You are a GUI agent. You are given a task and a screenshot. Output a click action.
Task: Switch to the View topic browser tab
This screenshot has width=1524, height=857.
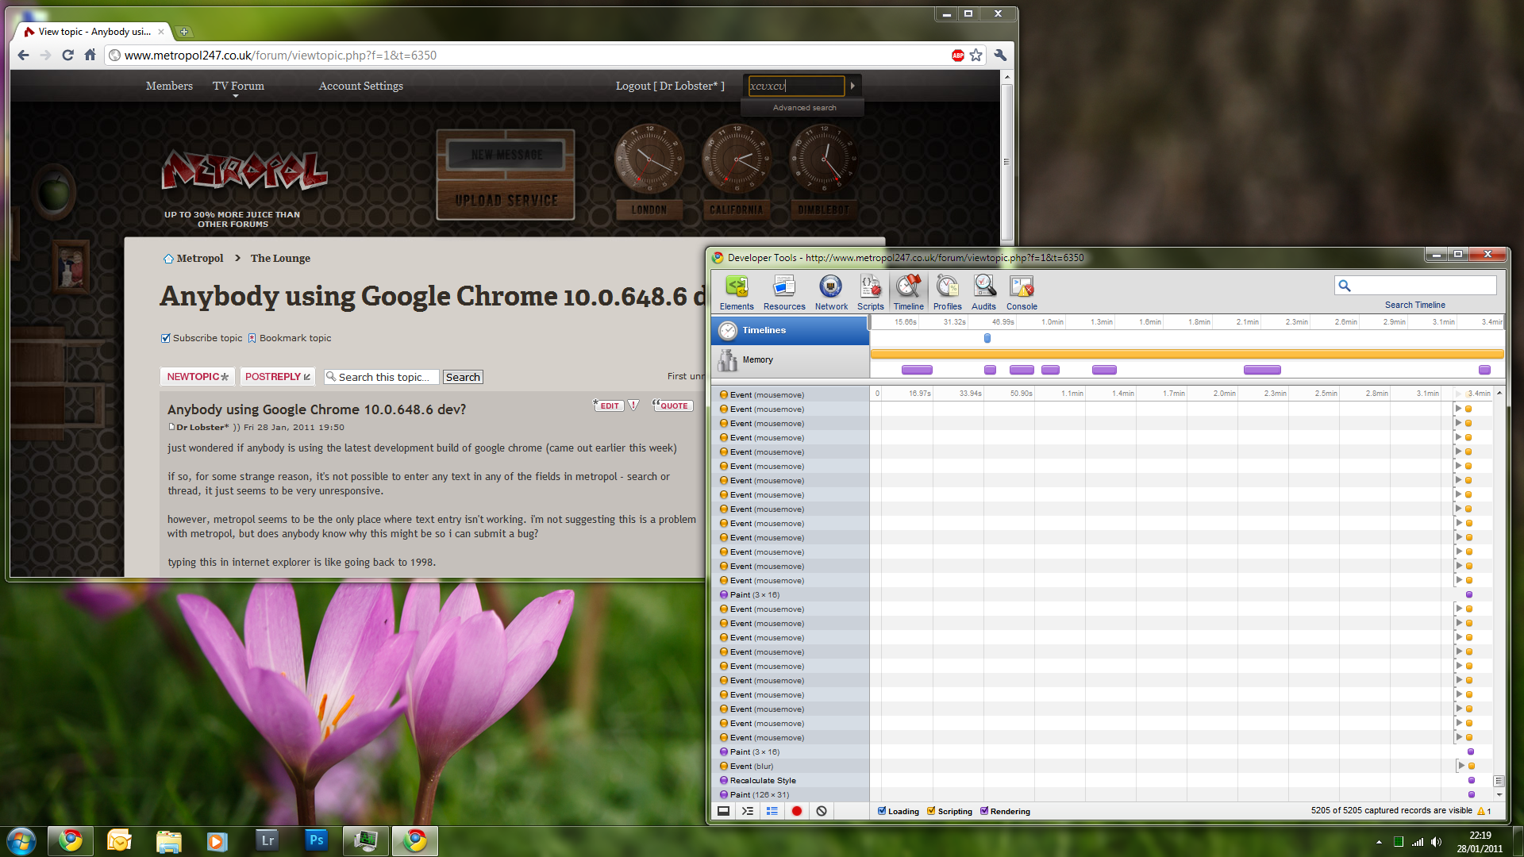point(93,32)
